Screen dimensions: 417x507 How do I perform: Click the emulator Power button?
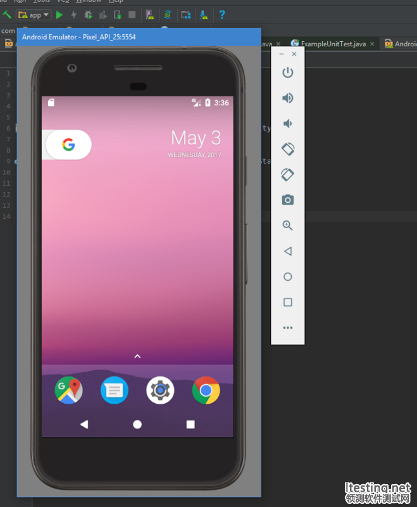coord(287,72)
